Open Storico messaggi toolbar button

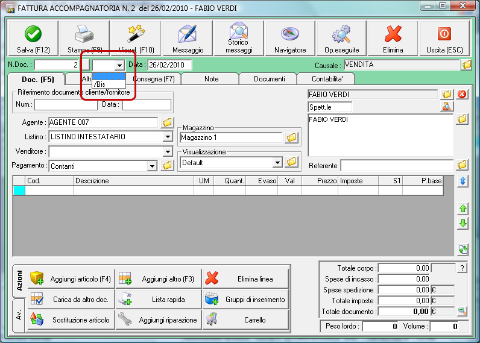point(239,39)
